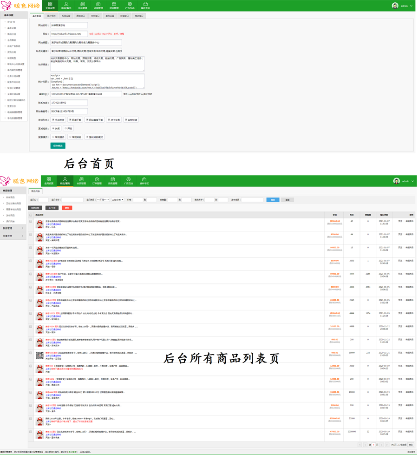Toggle the 手动发货 checkbox
This screenshot has height=461, width=418.
[53, 120]
